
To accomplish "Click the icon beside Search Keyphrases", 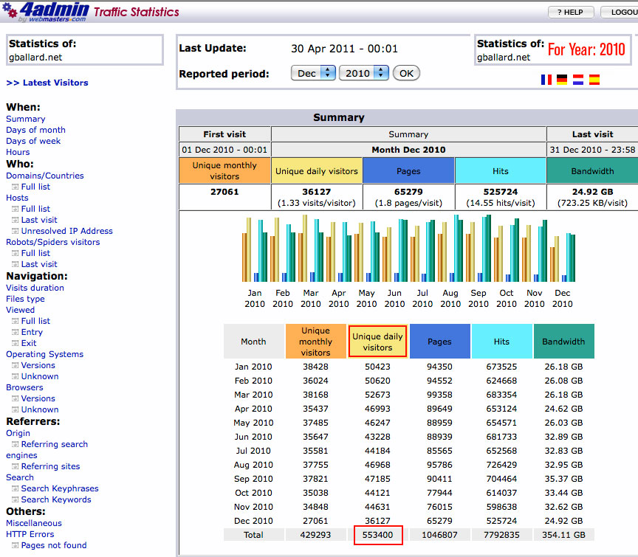I will 15,489.
